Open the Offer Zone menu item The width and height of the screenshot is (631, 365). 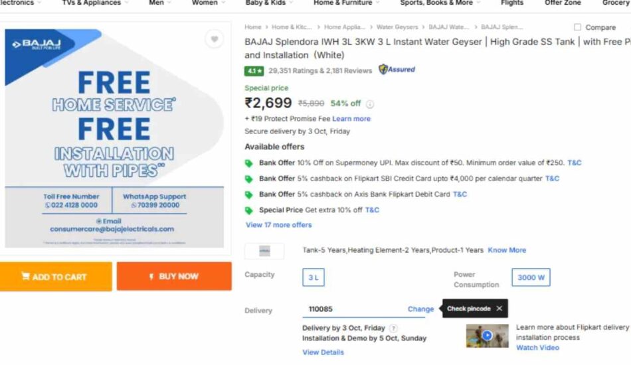(562, 3)
